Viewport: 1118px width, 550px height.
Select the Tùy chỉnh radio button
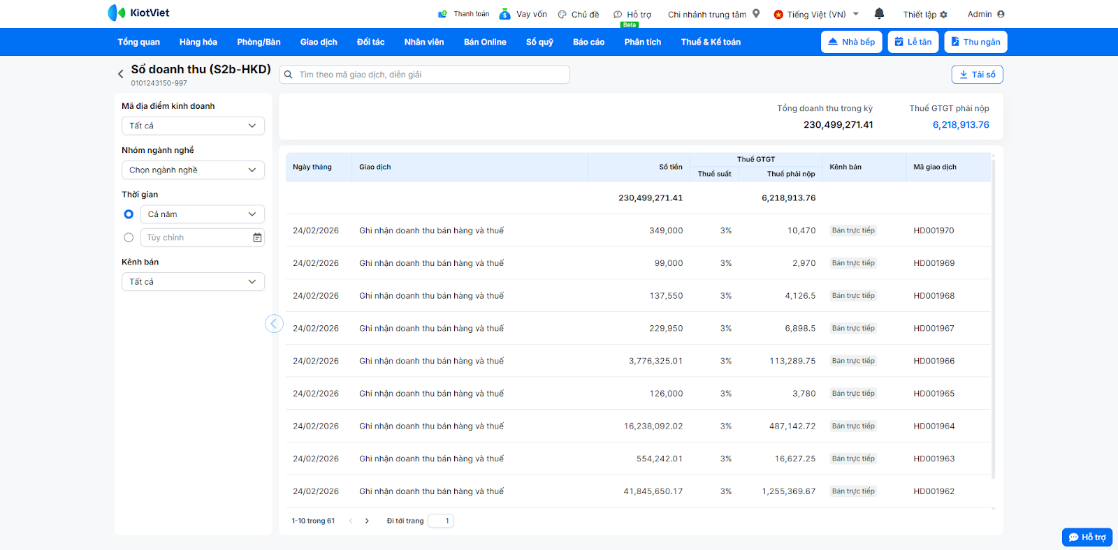[129, 238]
